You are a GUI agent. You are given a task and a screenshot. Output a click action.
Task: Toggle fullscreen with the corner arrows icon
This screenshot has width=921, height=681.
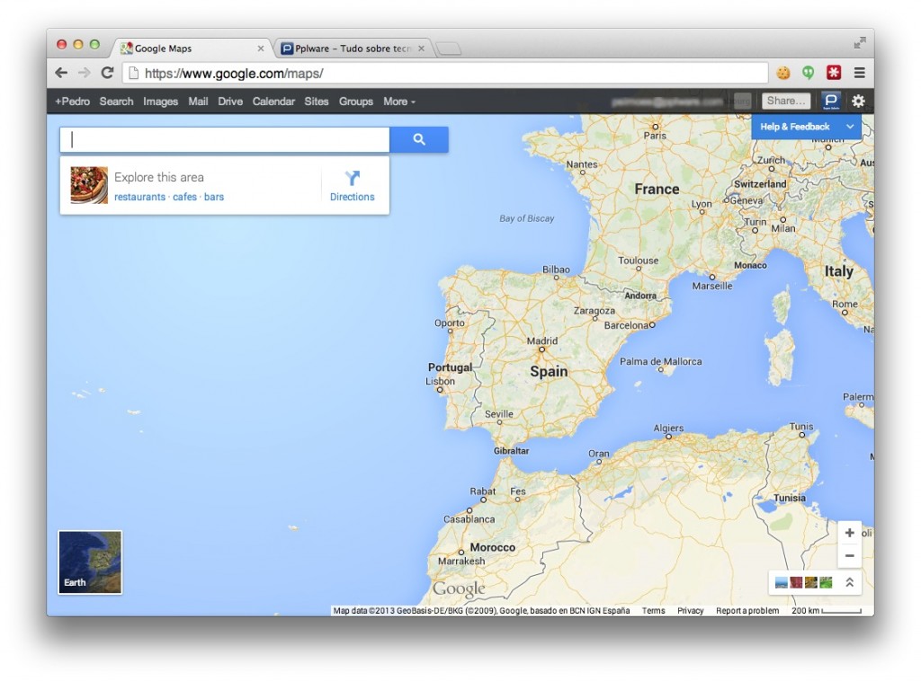[859, 43]
